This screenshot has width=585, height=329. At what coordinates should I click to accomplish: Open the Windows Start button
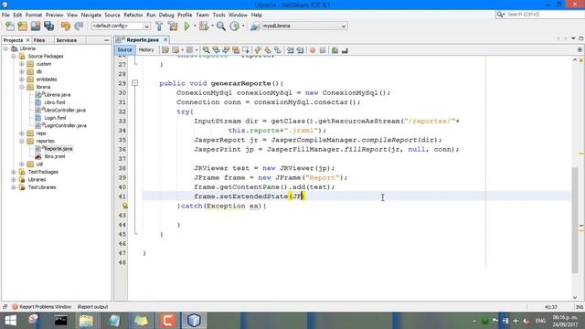10,321
